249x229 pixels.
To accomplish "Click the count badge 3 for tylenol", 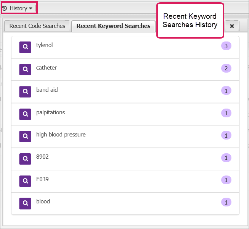I will pos(226,46).
